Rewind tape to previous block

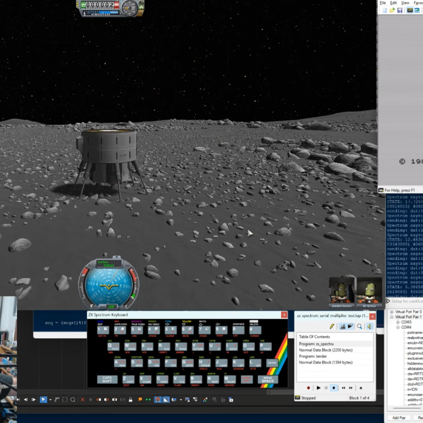[343, 388]
